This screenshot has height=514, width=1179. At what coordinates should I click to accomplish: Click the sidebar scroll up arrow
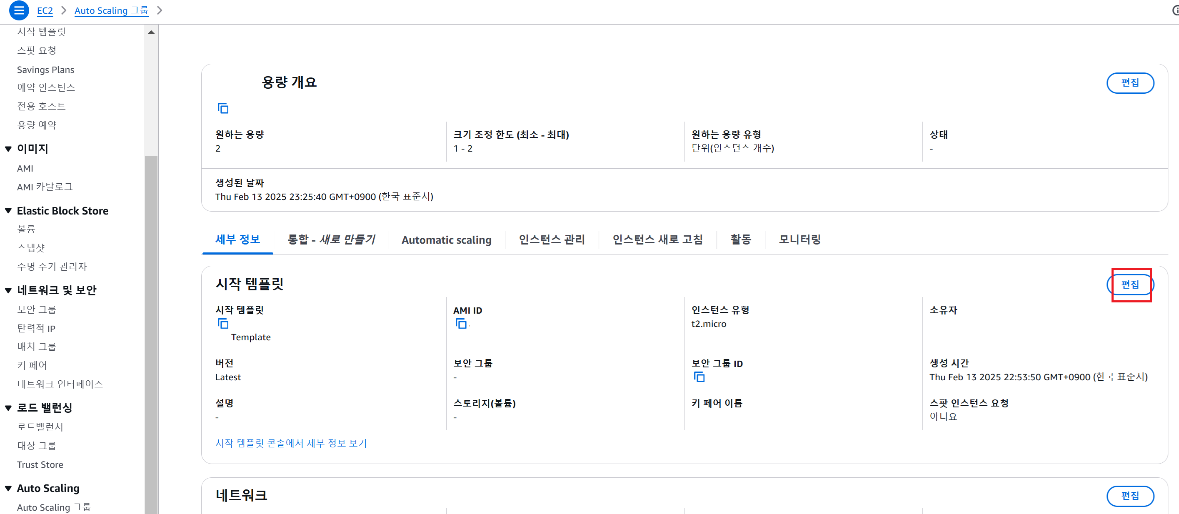(x=151, y=32)
